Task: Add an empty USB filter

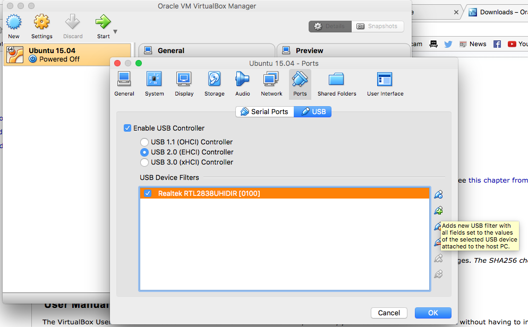Action: tap(438, 194)
